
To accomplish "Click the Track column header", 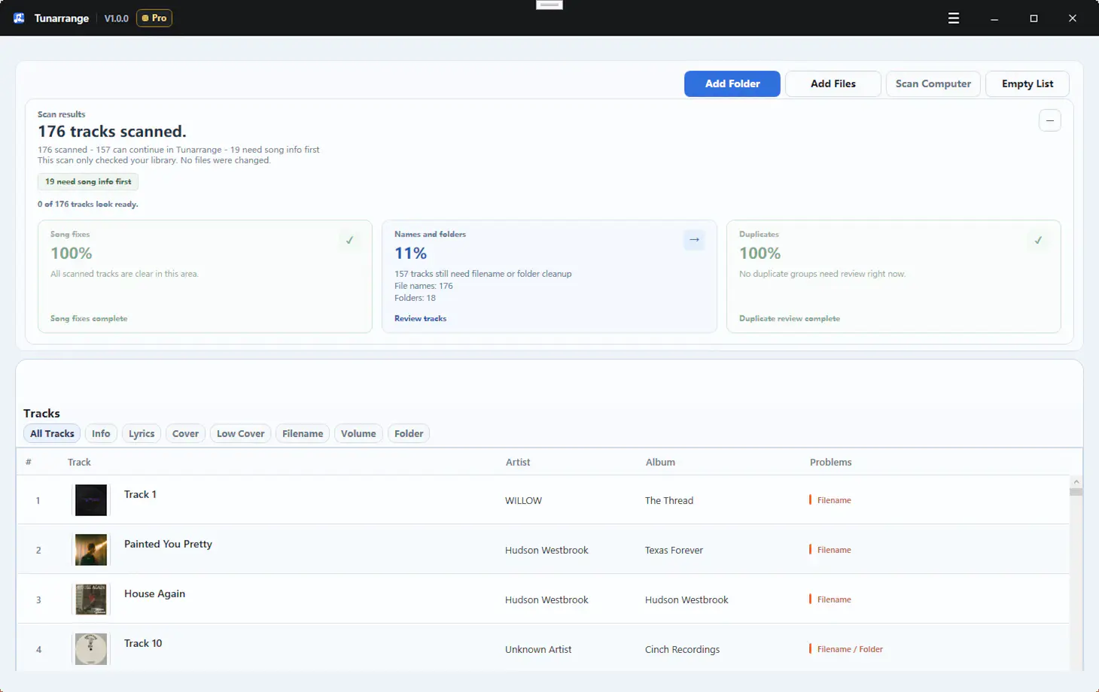I will 79,462.
